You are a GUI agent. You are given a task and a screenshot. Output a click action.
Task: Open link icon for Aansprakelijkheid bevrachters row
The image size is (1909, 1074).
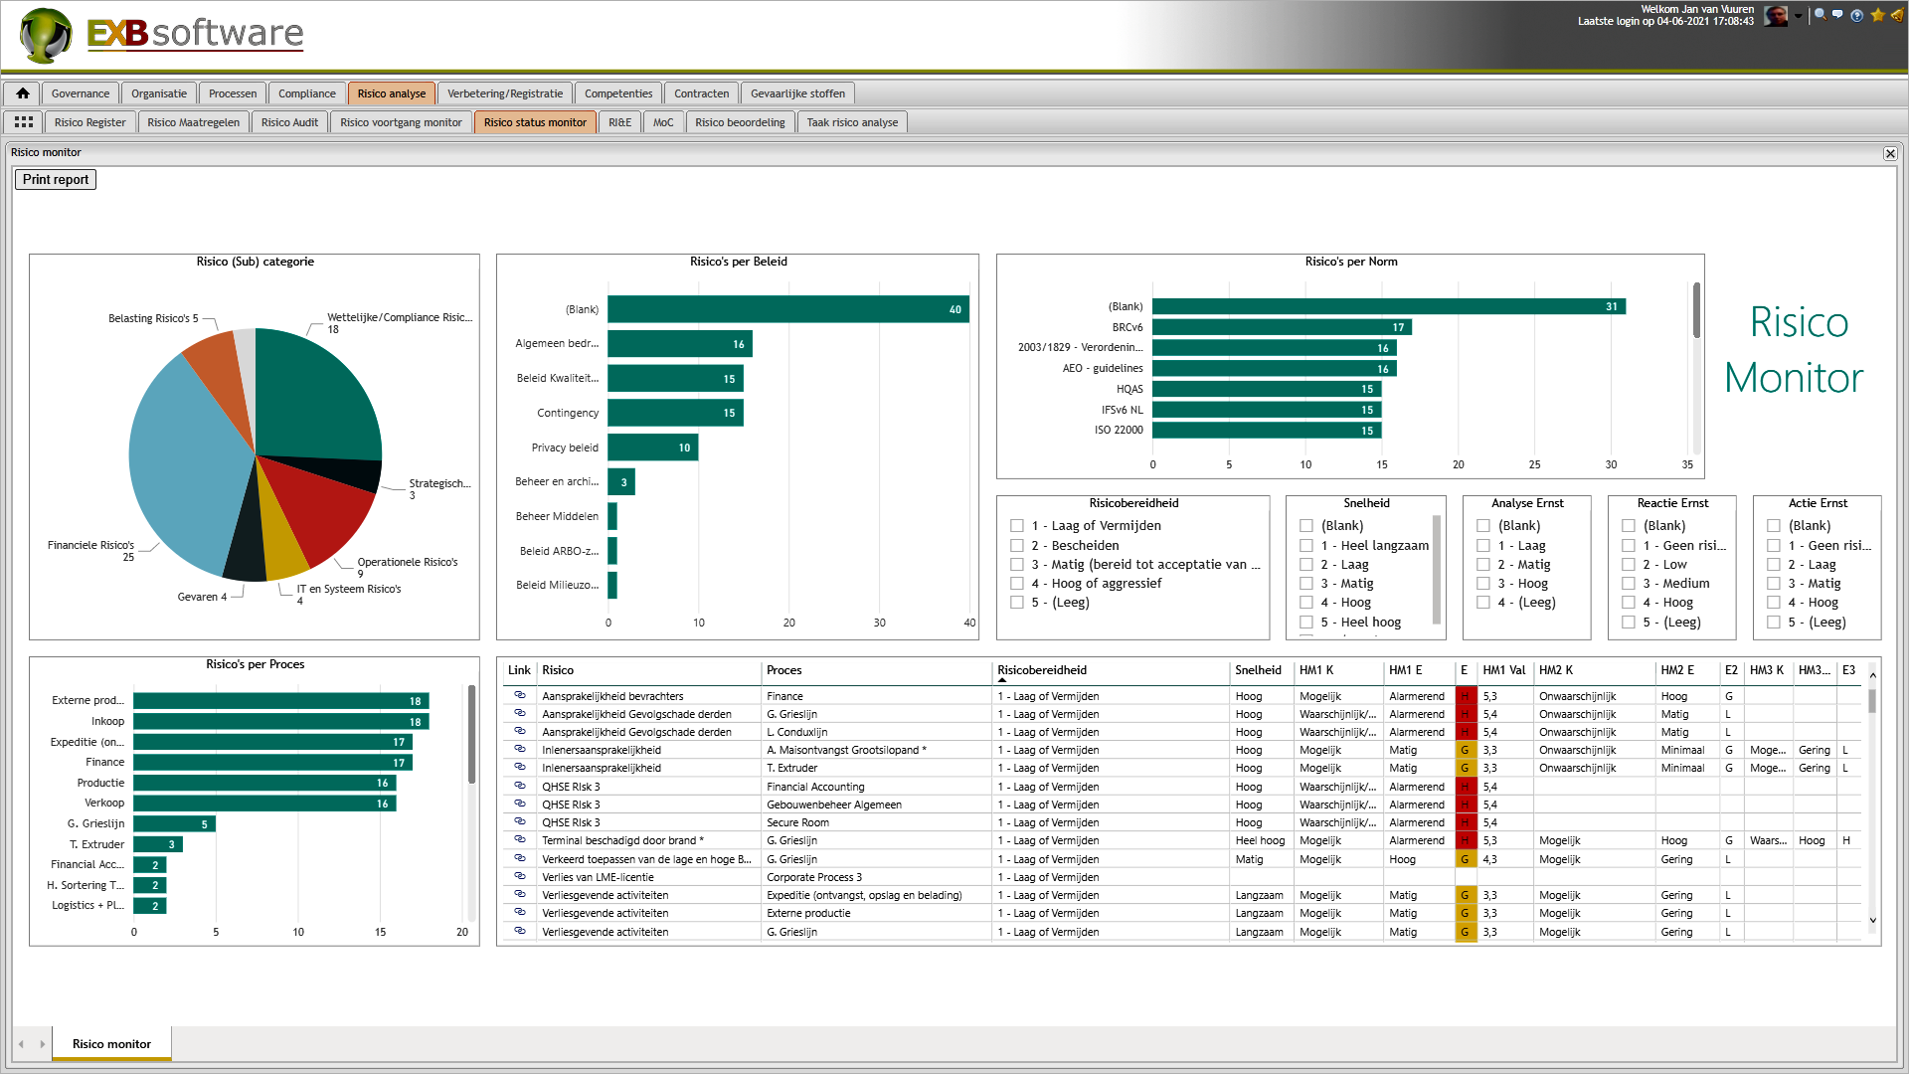[x=519, y=695]
